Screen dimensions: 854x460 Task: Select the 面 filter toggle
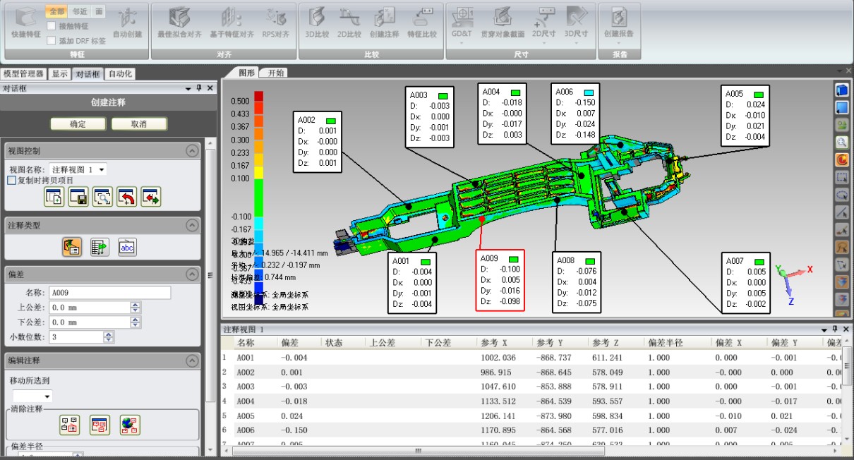point(99,11)
